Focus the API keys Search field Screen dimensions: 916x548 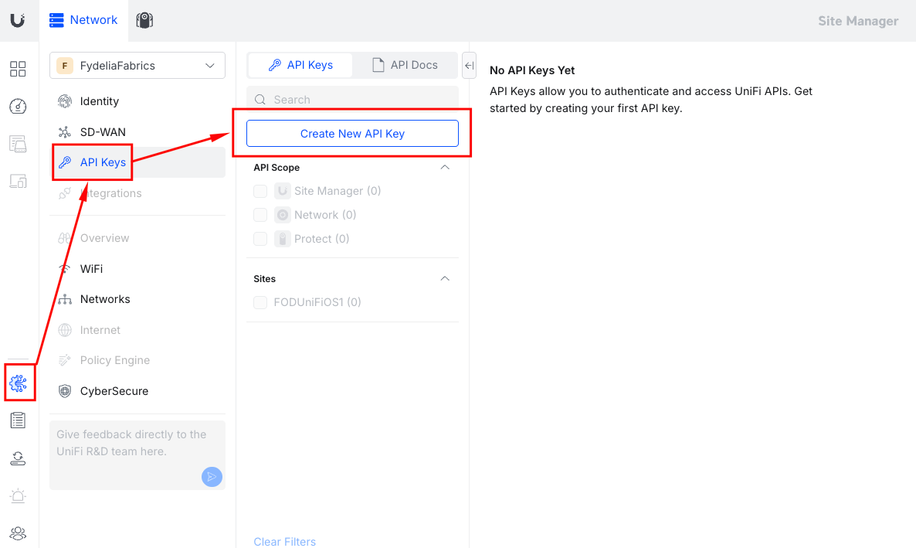tap(352, 100)
